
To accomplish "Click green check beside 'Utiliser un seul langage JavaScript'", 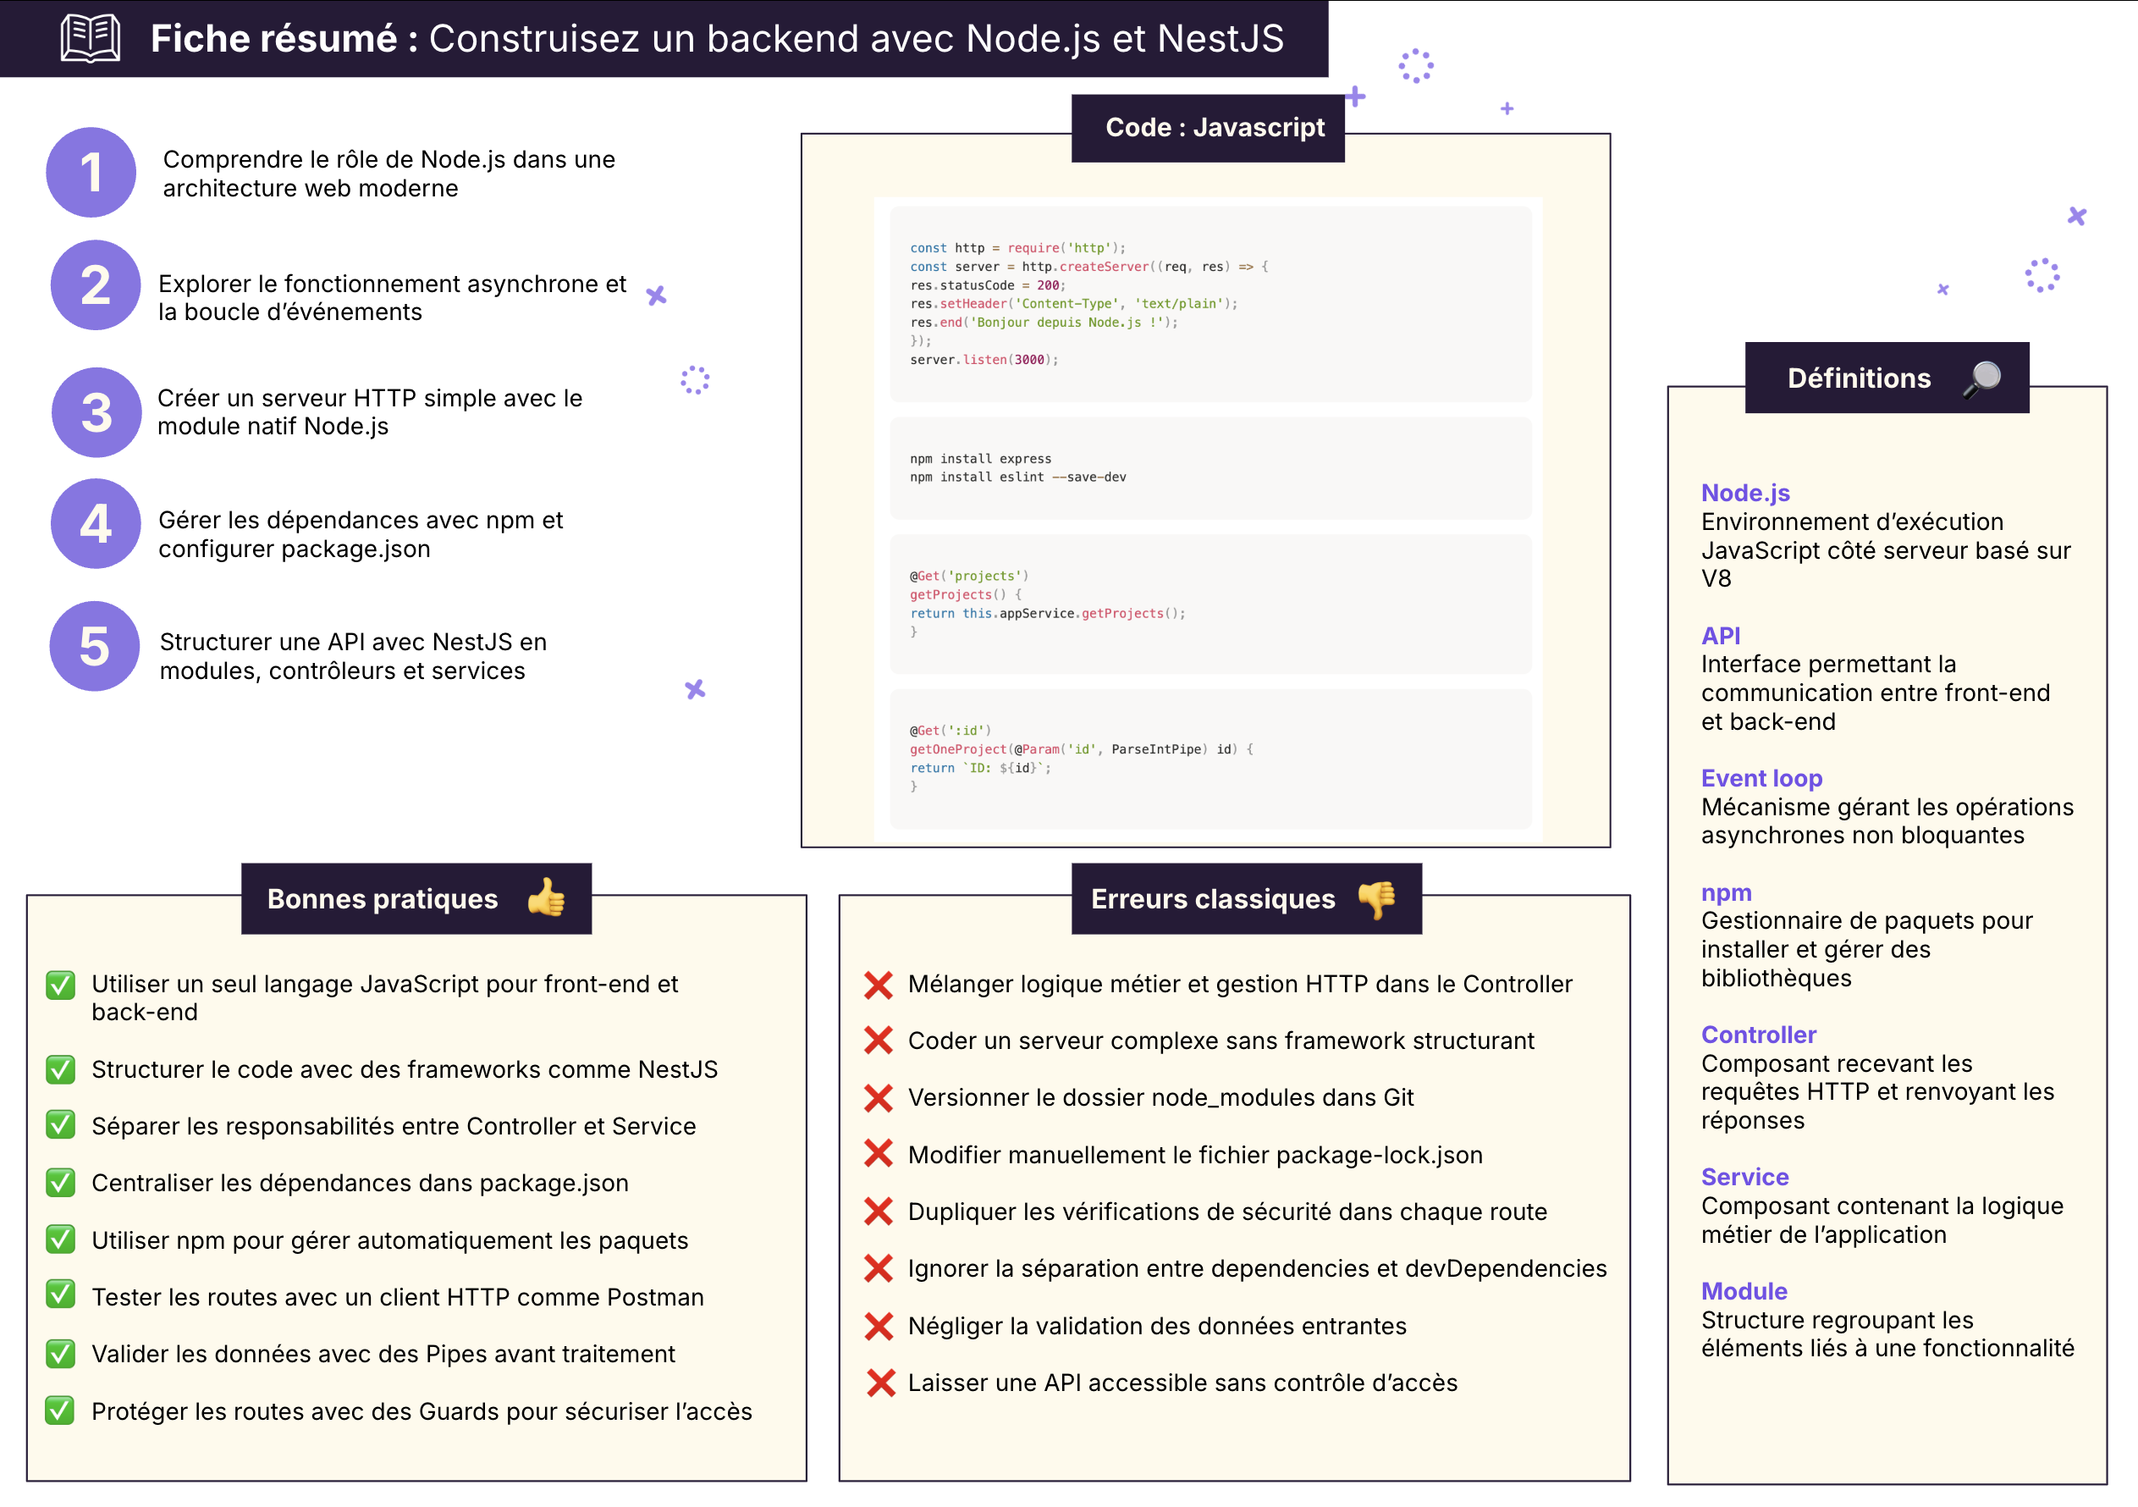I will click(61, 985).
